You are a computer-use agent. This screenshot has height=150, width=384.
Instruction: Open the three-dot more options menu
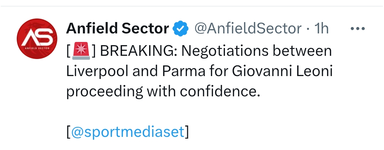point(357,29)
